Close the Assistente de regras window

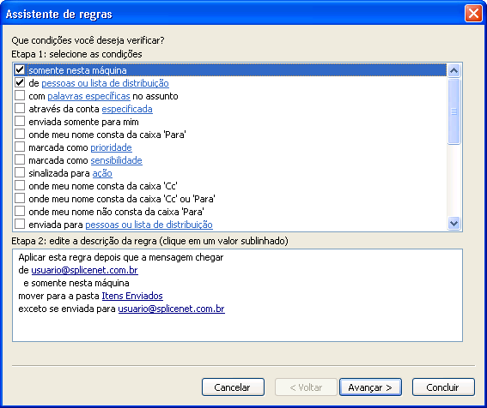coord(473,14)
